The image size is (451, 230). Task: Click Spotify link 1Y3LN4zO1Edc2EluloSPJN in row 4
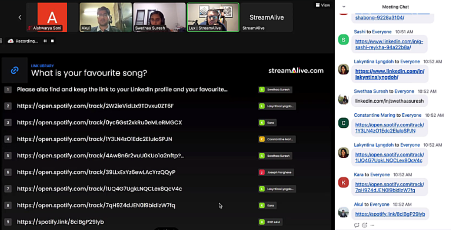pos(95,139)
